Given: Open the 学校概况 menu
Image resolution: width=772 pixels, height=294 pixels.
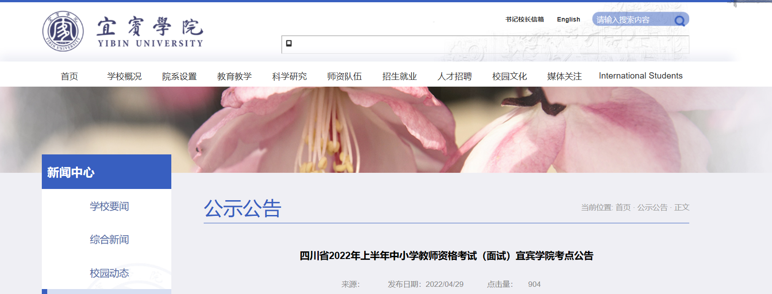Looking at the screenshot, I should (x=124, y=76).
